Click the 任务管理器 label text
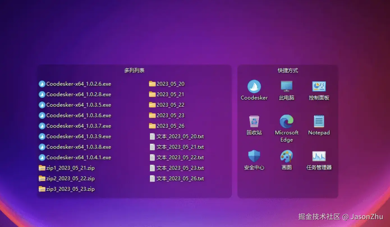The image size is (390, 227). pos(319,168)
